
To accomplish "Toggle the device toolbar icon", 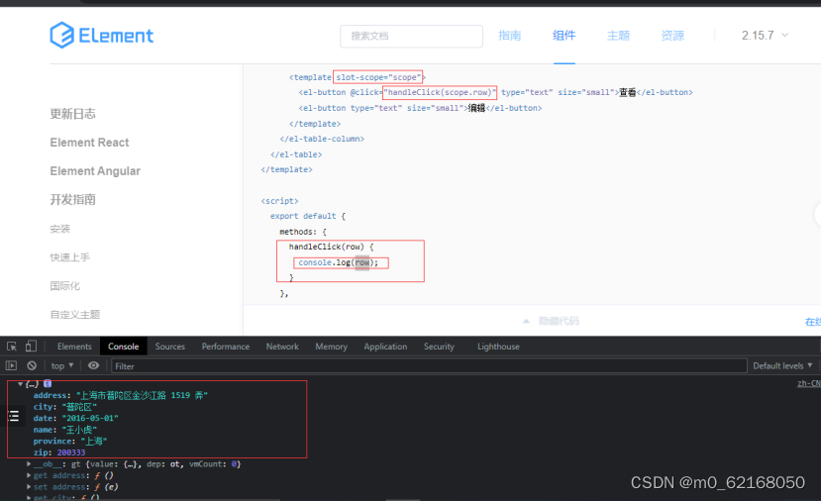I will coord(31,347).
